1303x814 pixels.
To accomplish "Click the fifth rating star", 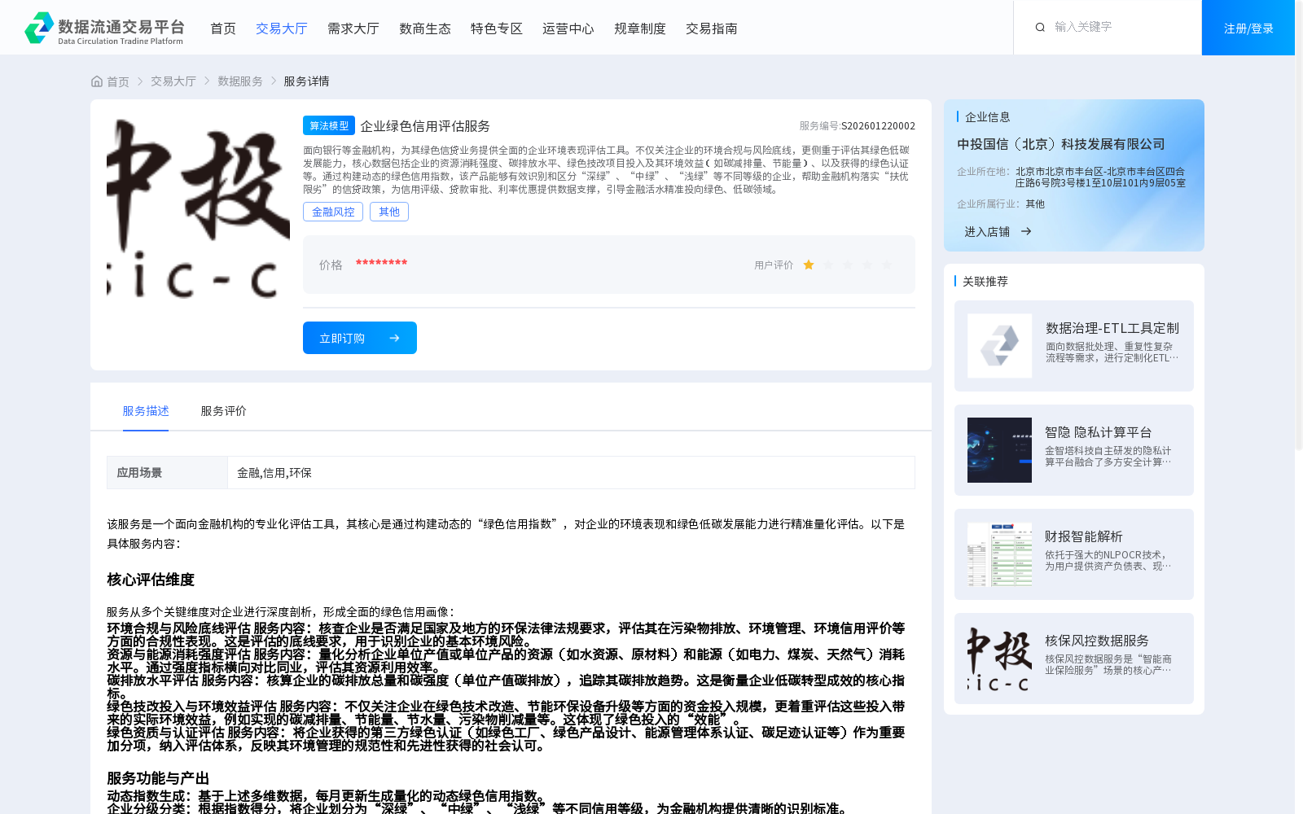I will [887, 265].
